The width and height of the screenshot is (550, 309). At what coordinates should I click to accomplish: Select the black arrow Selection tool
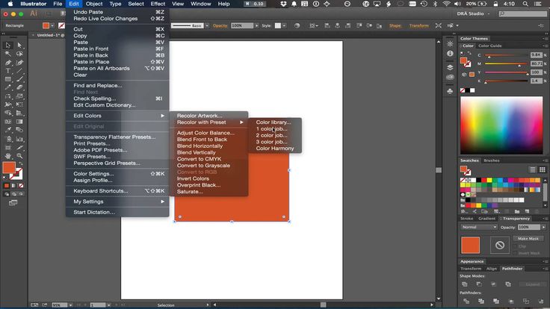click(x=7, y=46)
